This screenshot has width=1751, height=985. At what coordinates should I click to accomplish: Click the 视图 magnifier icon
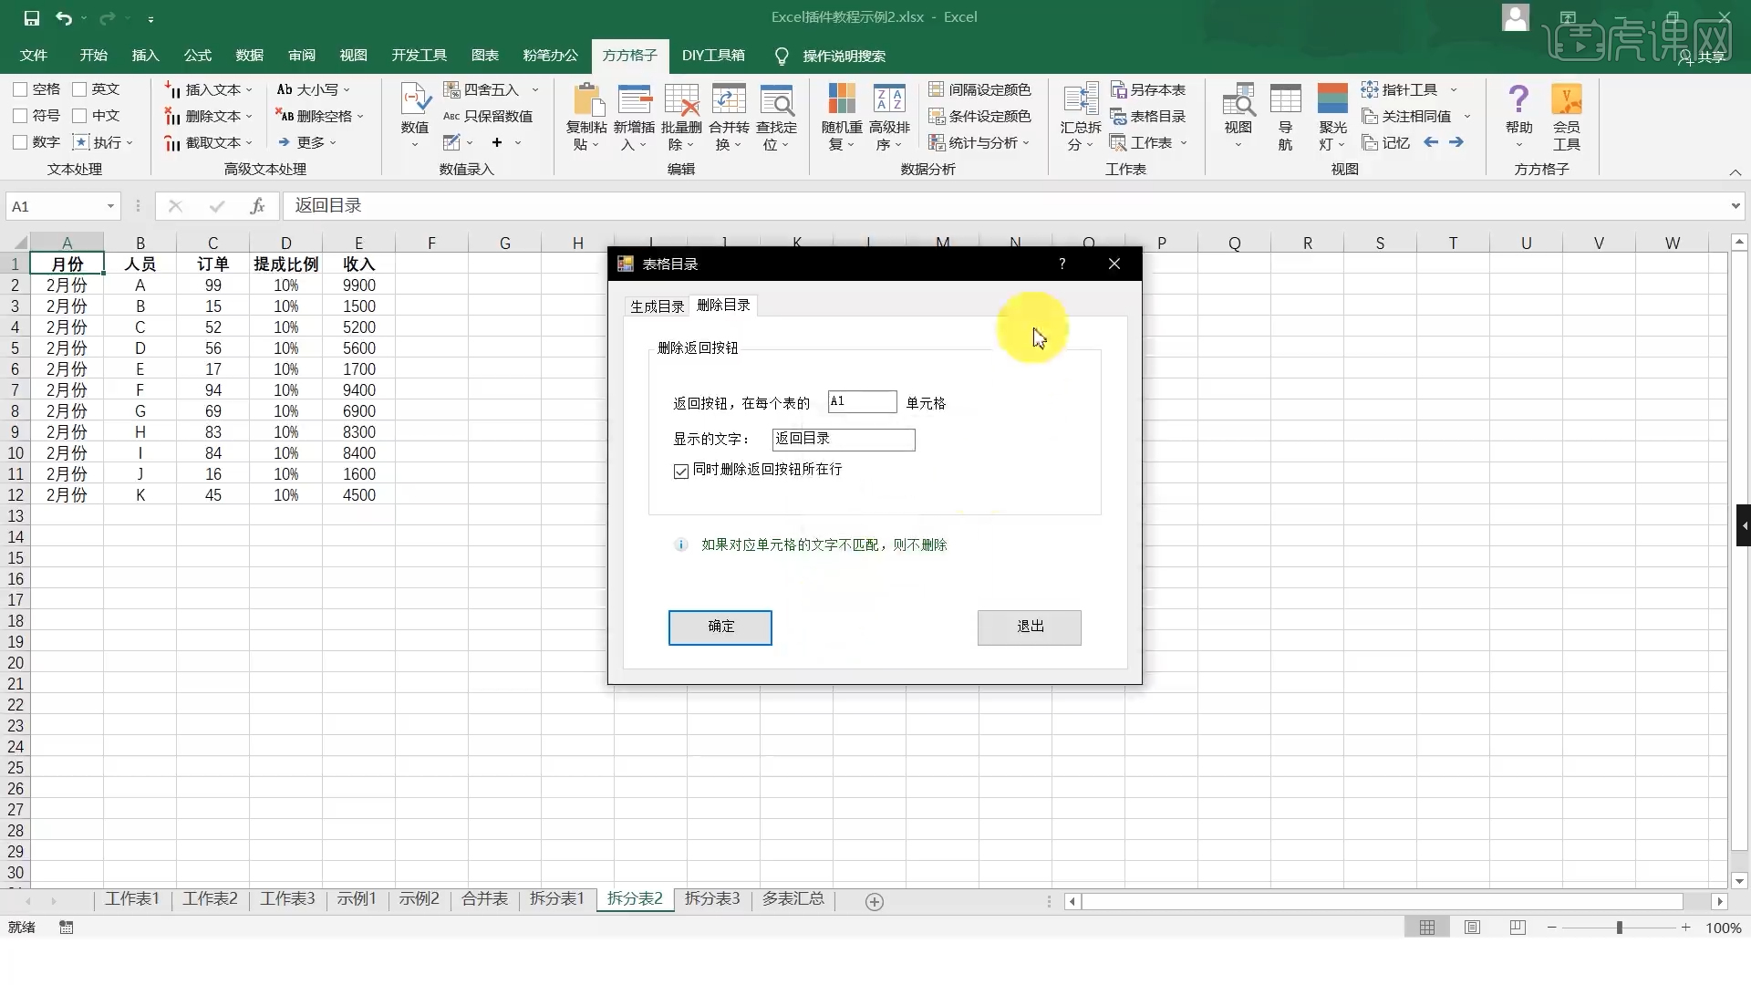tap(1238, 99)
